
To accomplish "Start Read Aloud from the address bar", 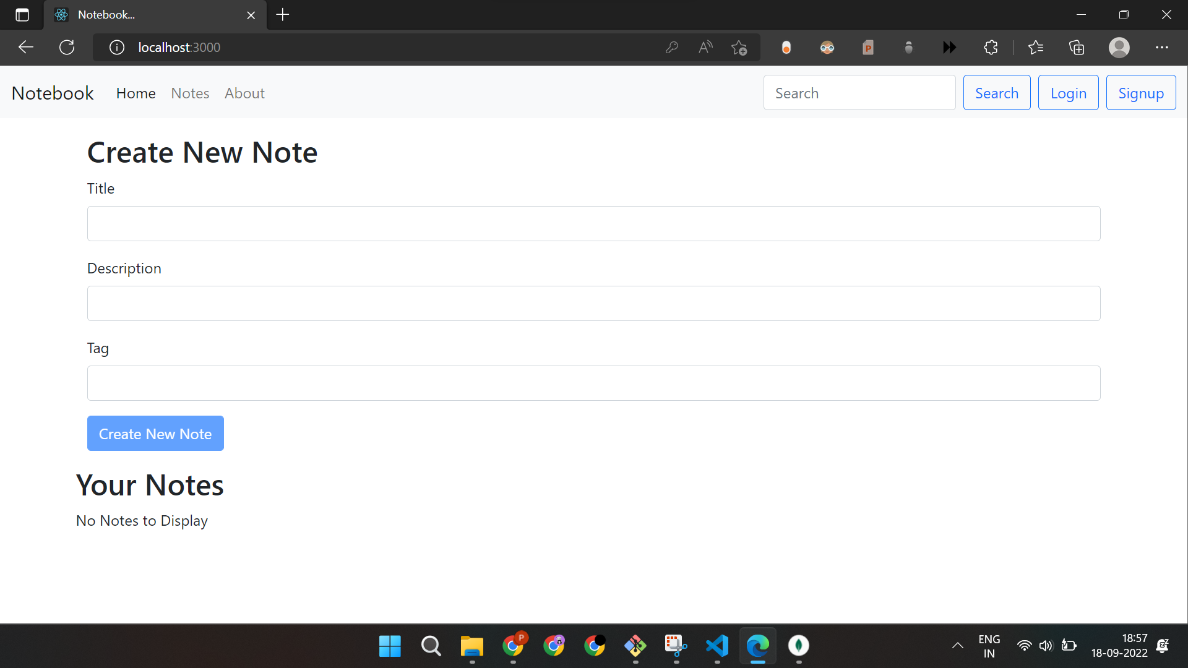I will (705, 47).
